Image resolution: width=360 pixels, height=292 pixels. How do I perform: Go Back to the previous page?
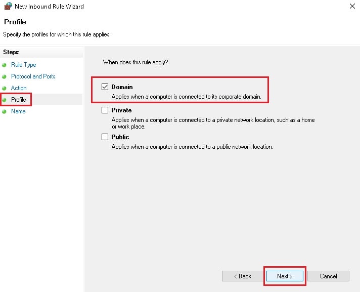[243, 276]
